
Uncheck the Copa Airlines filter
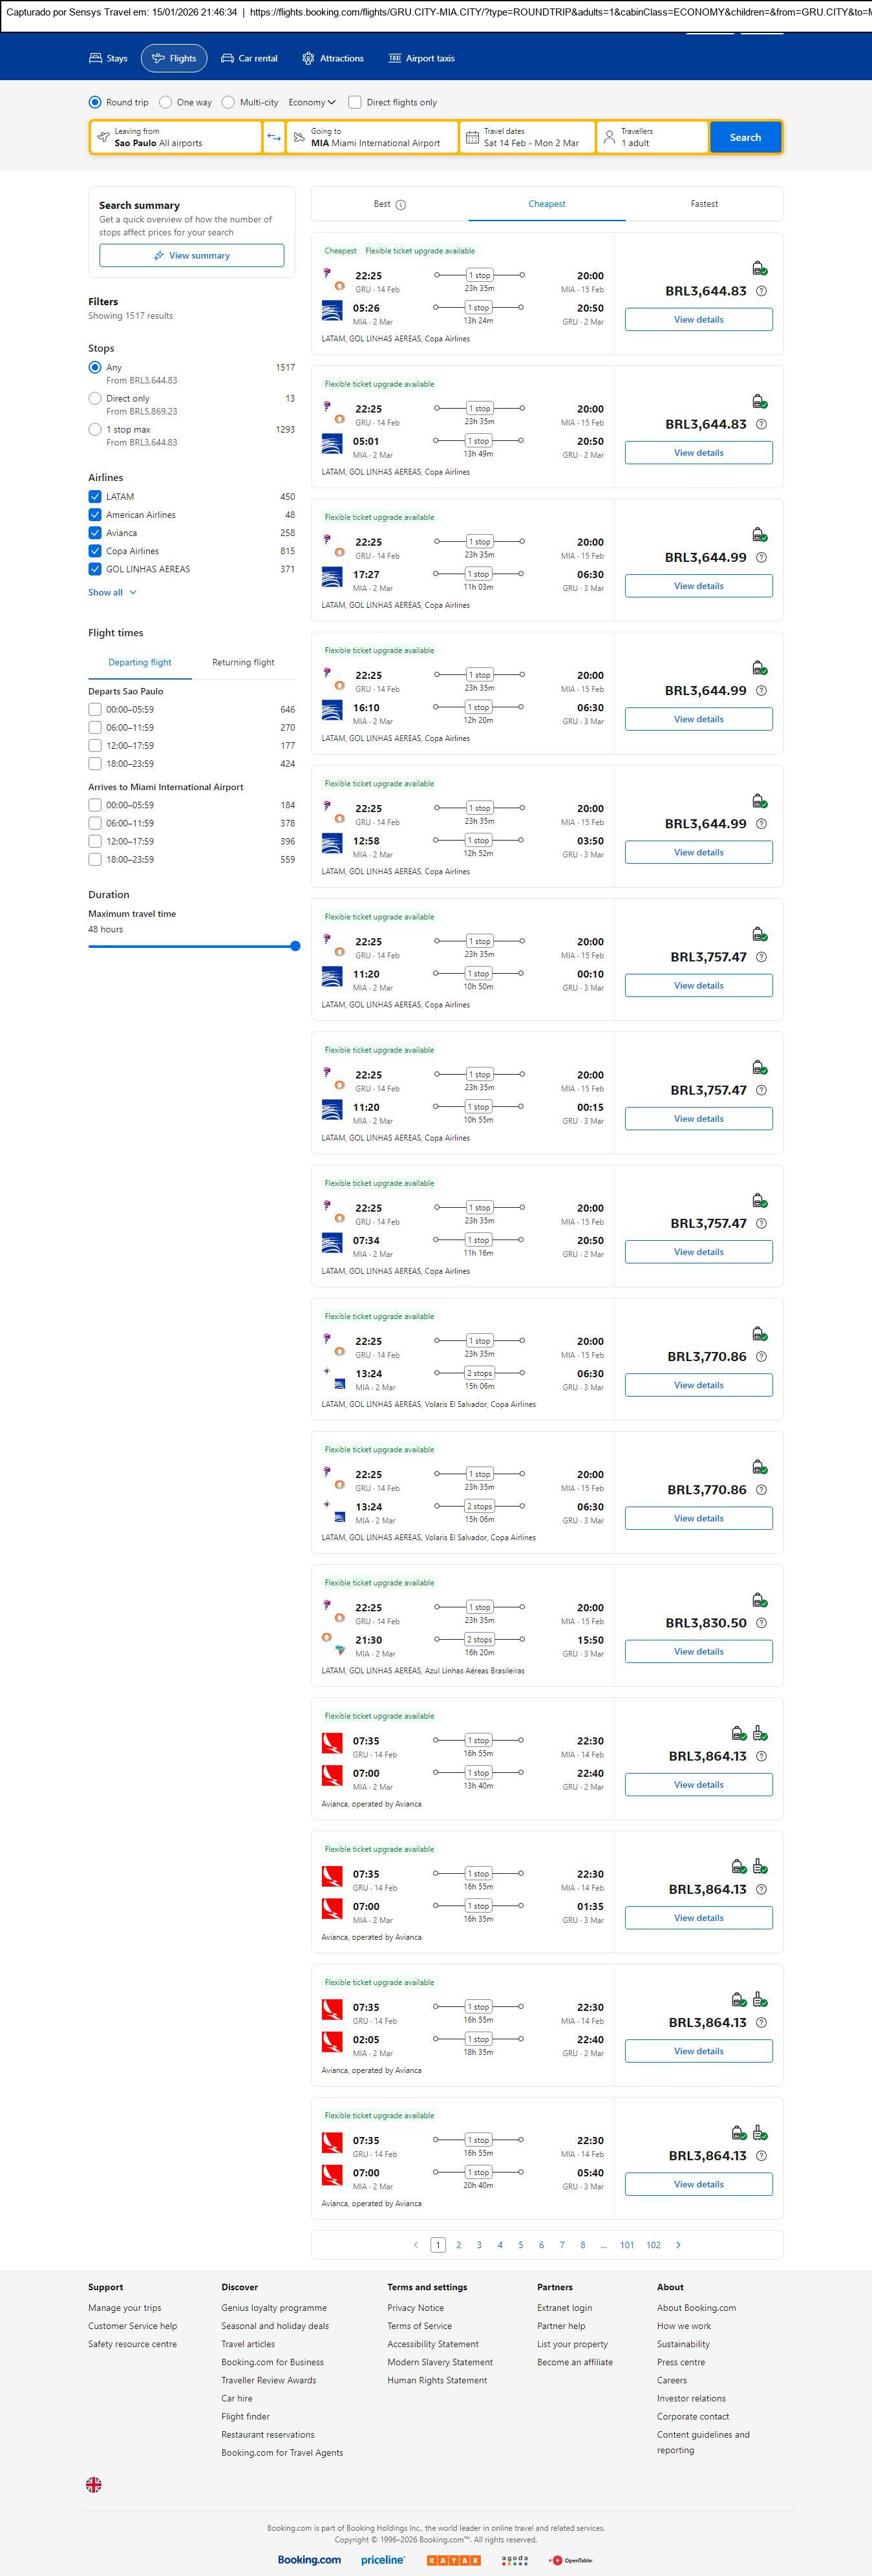(95, 551)
